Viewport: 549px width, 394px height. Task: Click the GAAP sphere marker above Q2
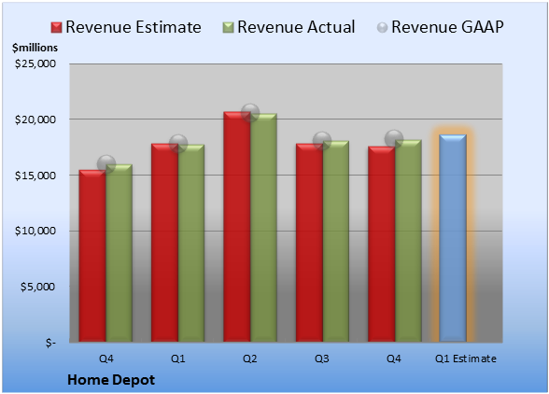pyautogui.click(x=250, y=113)
